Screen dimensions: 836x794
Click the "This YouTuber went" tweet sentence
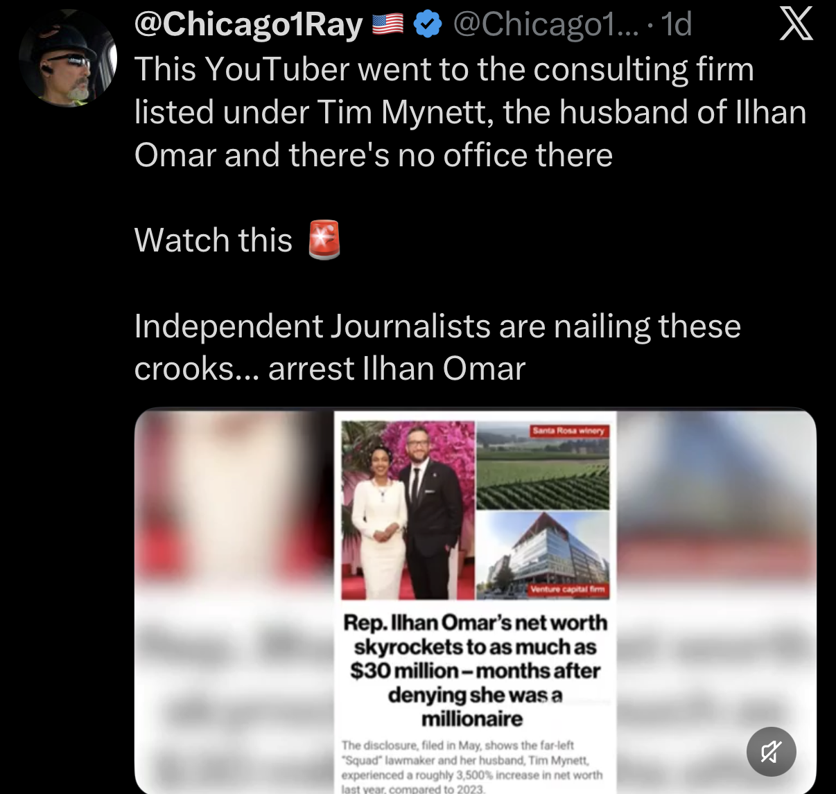pyautogui.click(x=470, y=112)
